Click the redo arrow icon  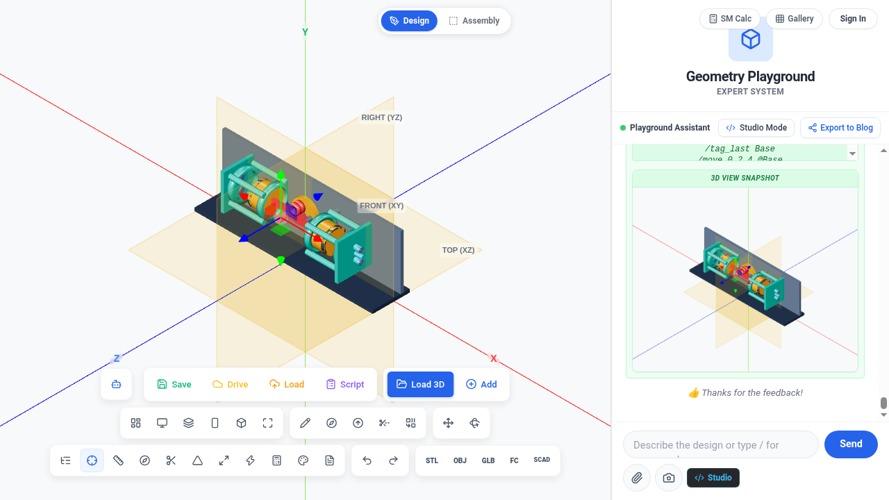pos(393,460)
